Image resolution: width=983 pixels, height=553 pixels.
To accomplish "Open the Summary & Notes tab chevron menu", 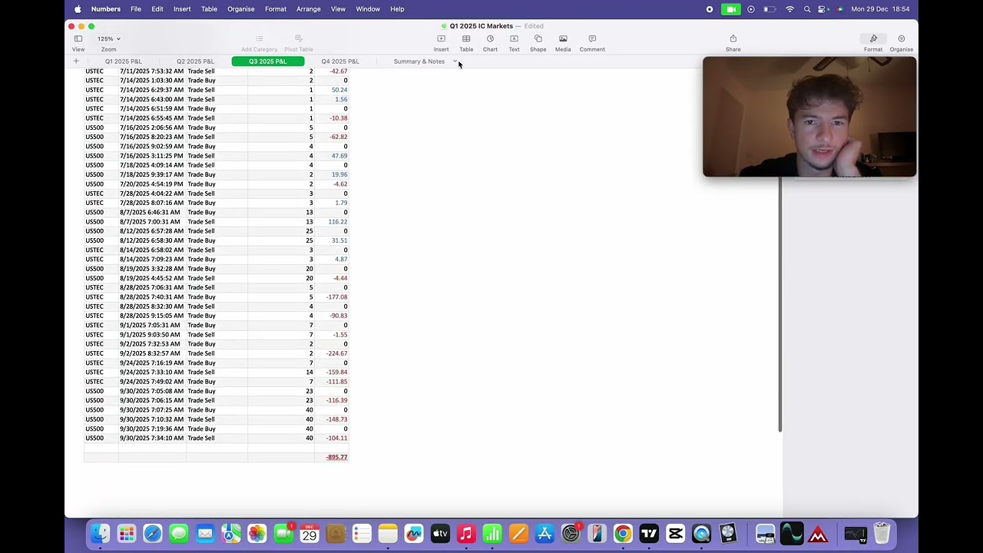I will point(455,61).
